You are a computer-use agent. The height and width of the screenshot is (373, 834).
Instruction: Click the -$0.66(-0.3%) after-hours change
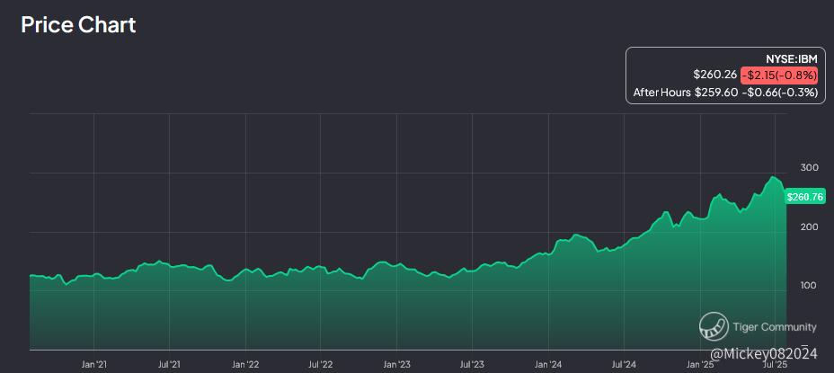779,92
